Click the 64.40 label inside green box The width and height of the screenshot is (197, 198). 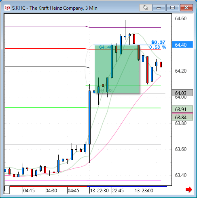click(x=105, y=47)
